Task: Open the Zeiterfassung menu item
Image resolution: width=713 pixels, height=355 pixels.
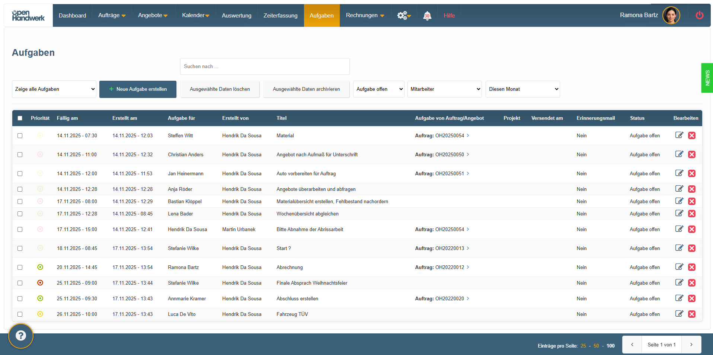Action: click(x=280, y=16)
